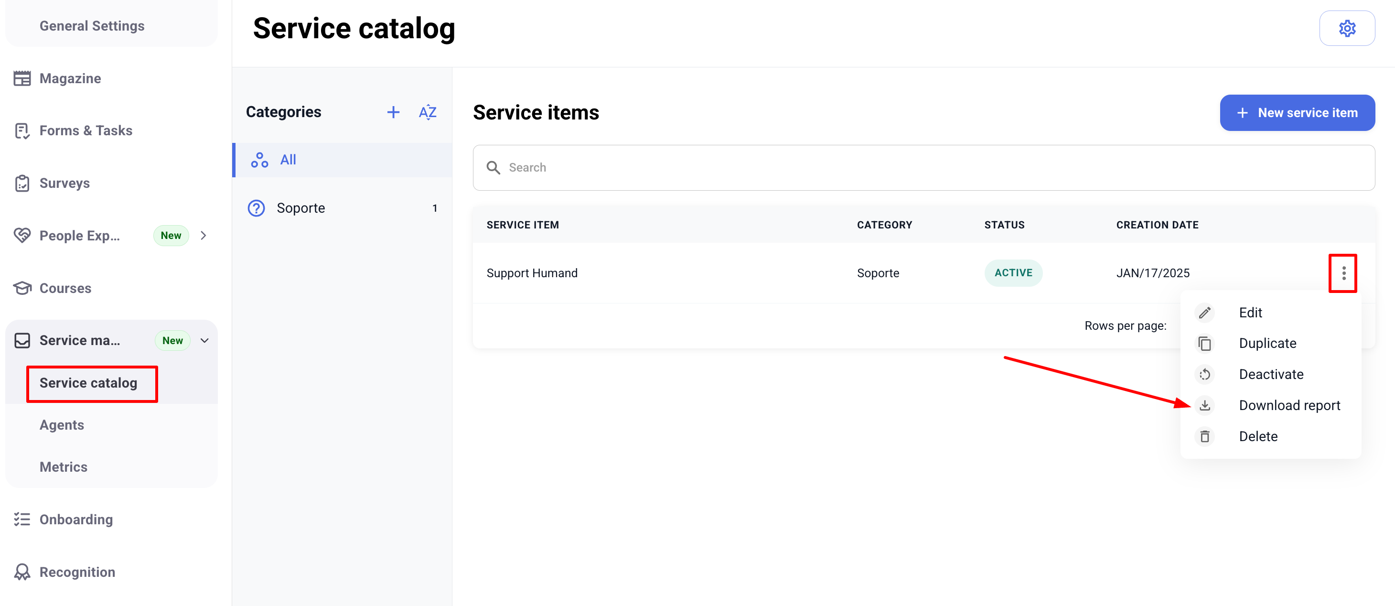
Task: Sort categories alphabetically with AZ icon
Action: point(427,112)
